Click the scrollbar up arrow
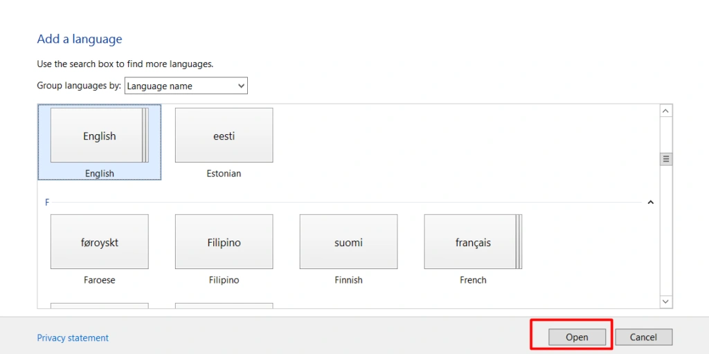Viewport: 709px width, 354px height. (x=666, y=111)
